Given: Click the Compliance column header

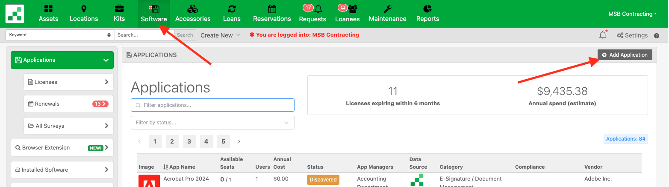Looking at the screenshot, I should click(x=530, y=167).
